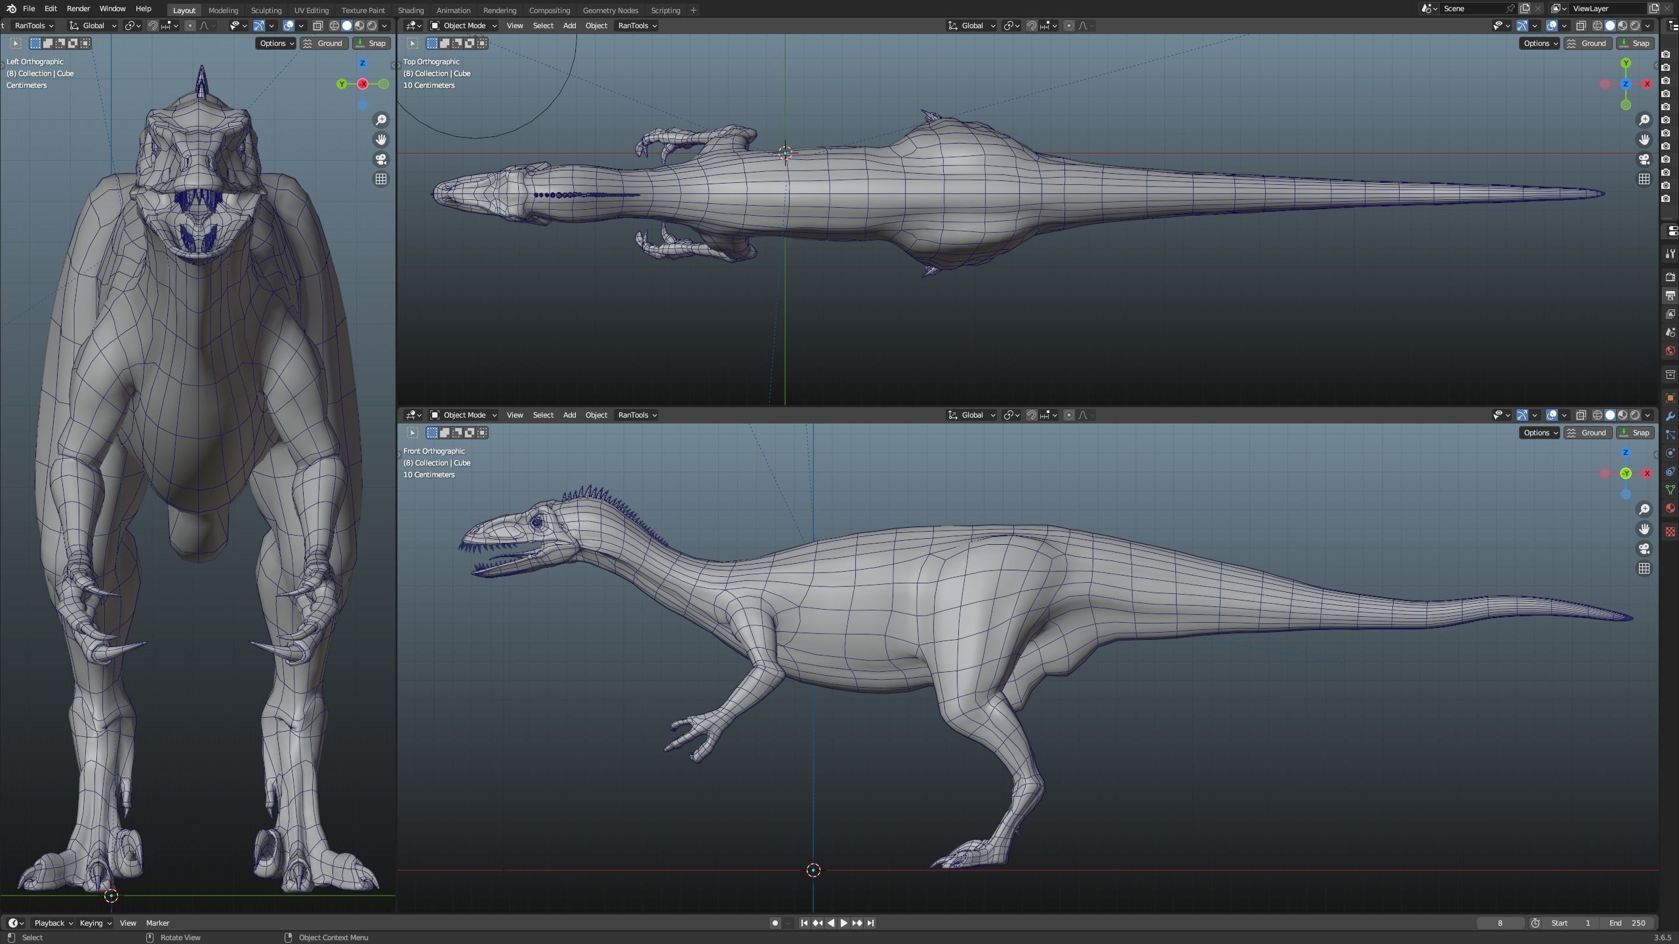Jump to the last frame
This screenshot has height=944, width=1679.
coord(870,923)
